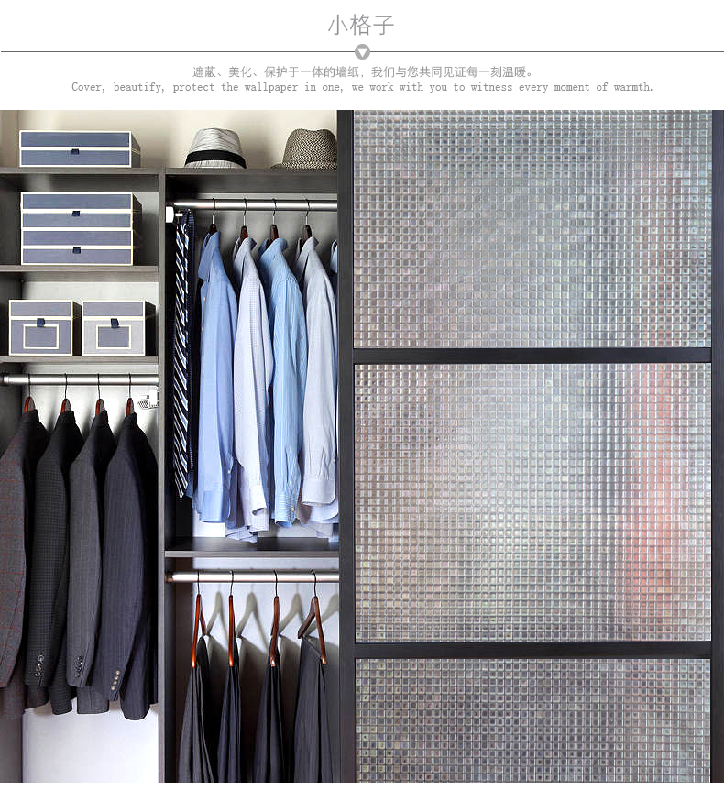Pick the left small square storage box
The width and height of the screenshot is (724, 790).
(x=40, y=327)
